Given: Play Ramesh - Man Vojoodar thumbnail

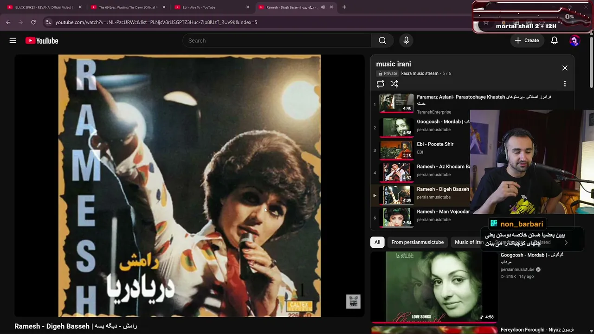Looking at the screenshot, I should pos(396,218).
